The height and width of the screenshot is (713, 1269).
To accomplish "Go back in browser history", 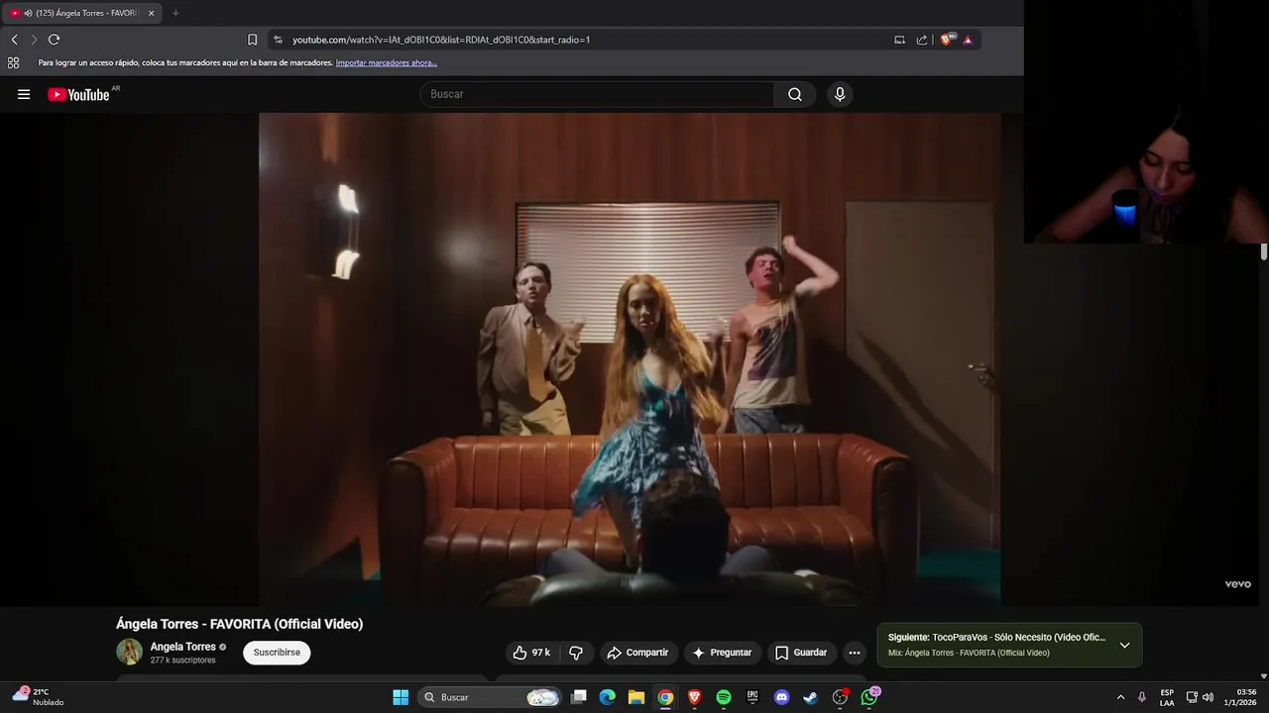I will click(14, 40).
